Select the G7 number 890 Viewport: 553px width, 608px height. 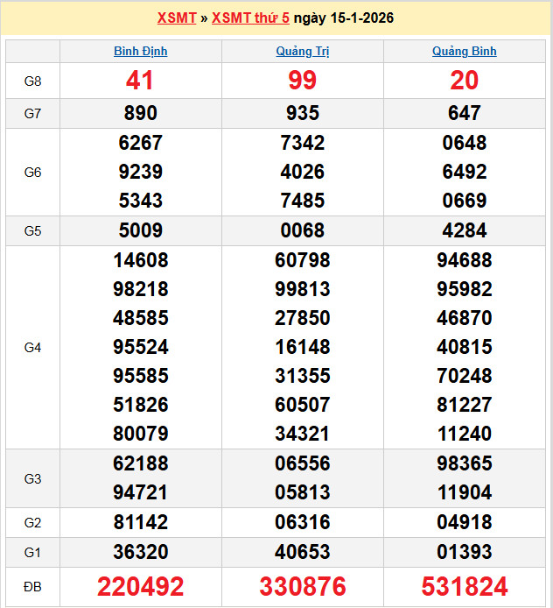coord(140,113)
